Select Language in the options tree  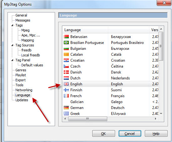(23, 95)
